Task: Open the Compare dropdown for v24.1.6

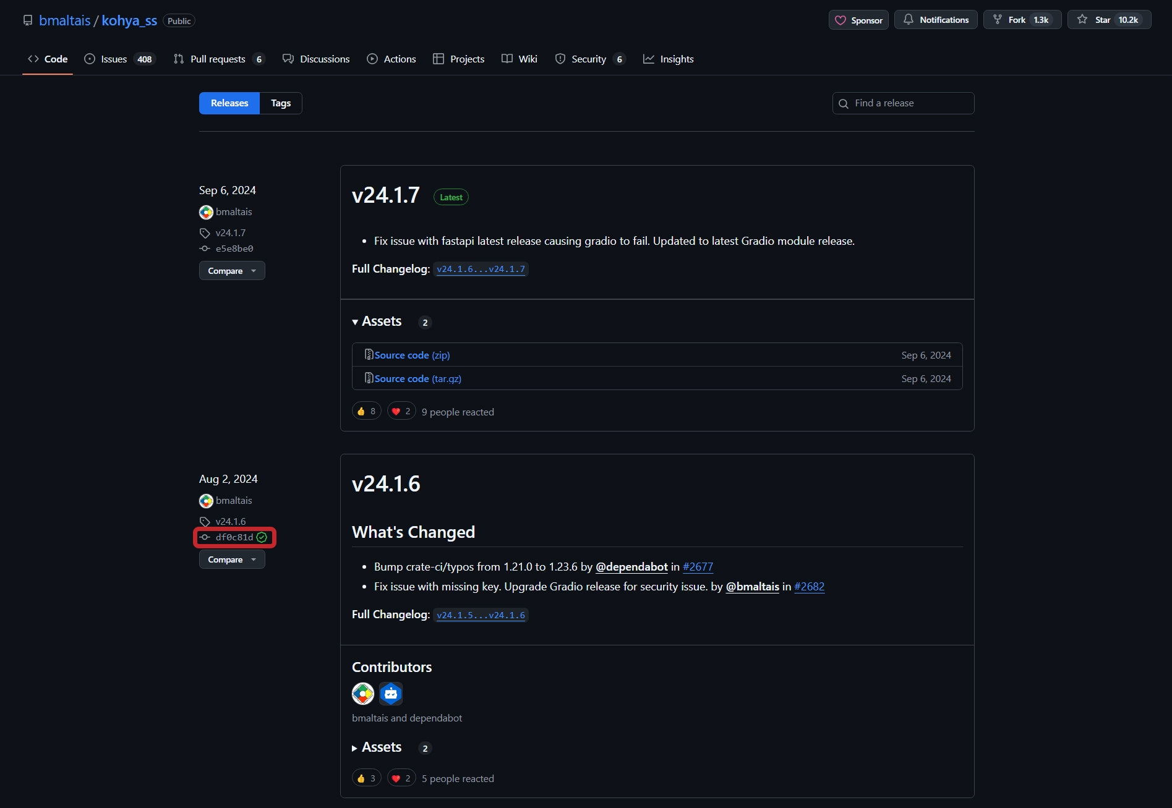Action: (x=232, y=559)
